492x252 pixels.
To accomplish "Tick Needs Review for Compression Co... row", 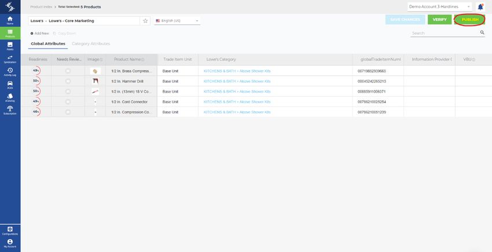I will click(68, 112).
